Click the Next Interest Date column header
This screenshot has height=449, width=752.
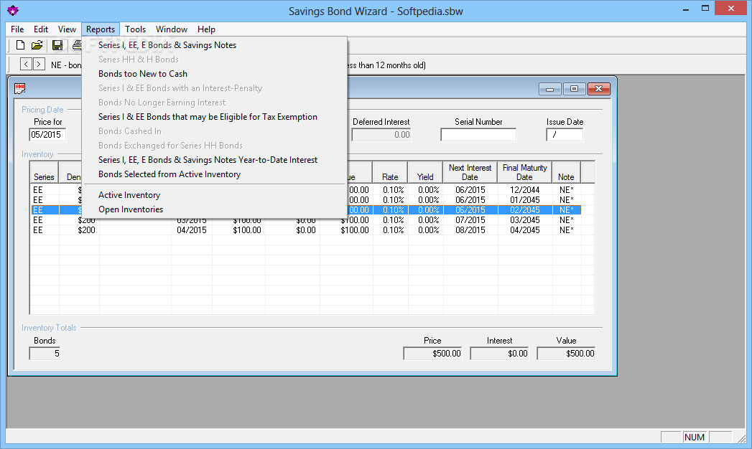470,172
